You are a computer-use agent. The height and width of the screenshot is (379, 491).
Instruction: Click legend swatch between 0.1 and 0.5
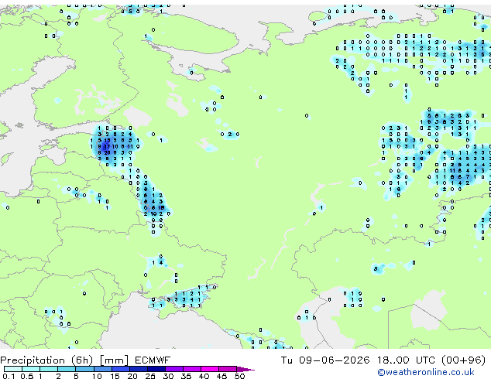pos(13,369)
